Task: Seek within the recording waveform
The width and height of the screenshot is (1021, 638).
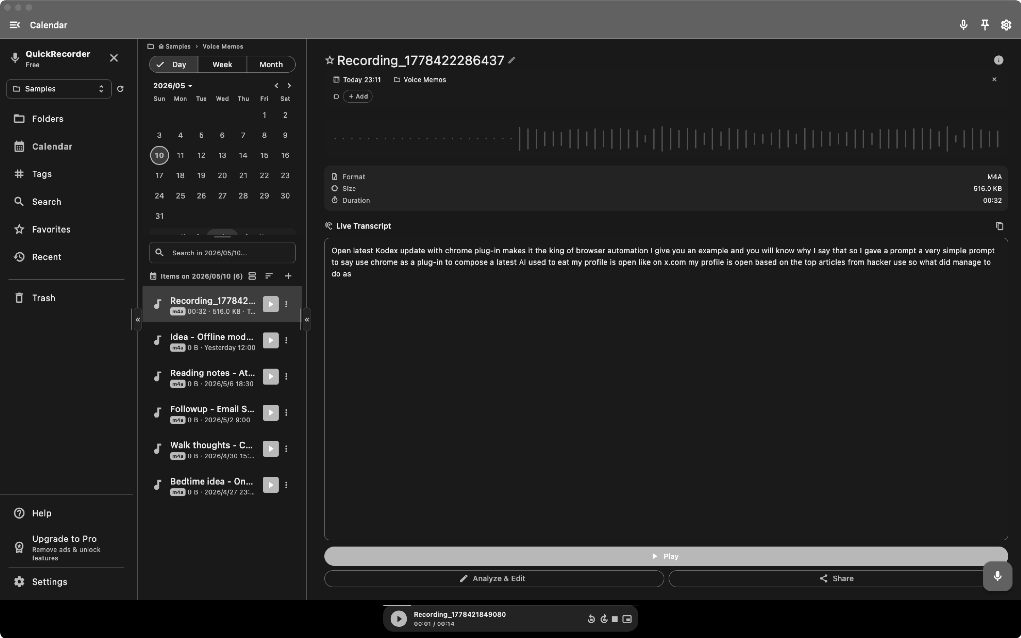Action: pos(666,138)
